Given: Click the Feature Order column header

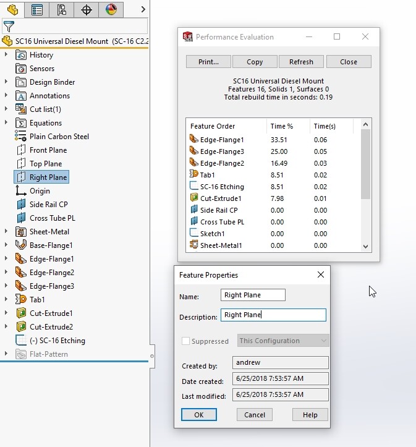Looking at the screenshot, I should 226,126.
